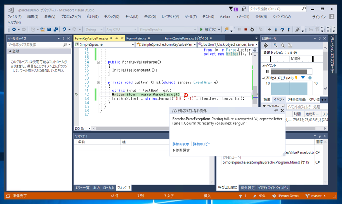This screenshot has width=342, height=204.
Task: Open the Debug configuration dropdown
Action: (94, 29)
